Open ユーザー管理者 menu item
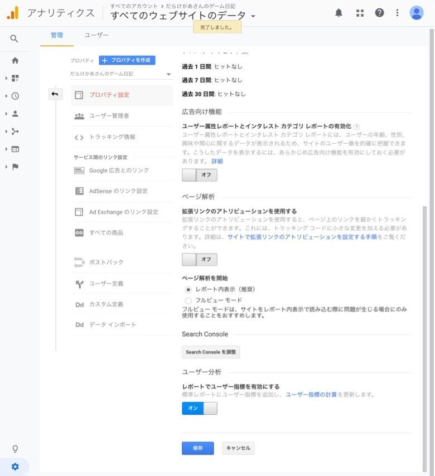The width and height of the screenshot is (435, 476). (x=122, y=116)
